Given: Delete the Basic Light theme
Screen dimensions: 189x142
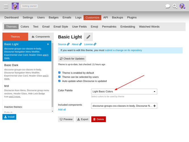Looking at the screenshot, I should pos(98,119).
